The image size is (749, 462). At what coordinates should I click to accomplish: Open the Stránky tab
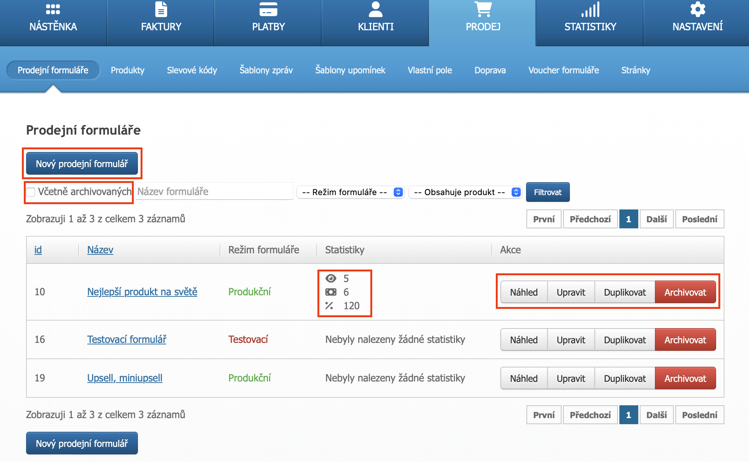point(636,70)
